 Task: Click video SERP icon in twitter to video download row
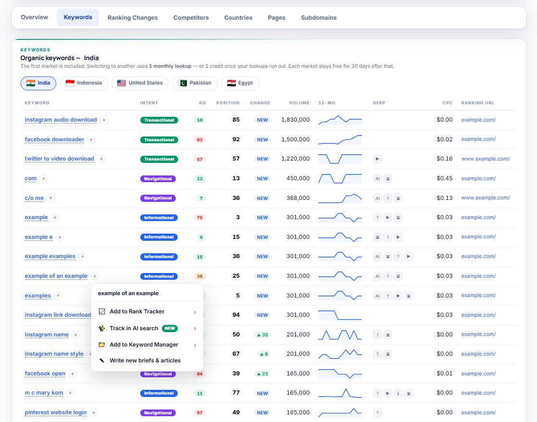coord(378,159)
